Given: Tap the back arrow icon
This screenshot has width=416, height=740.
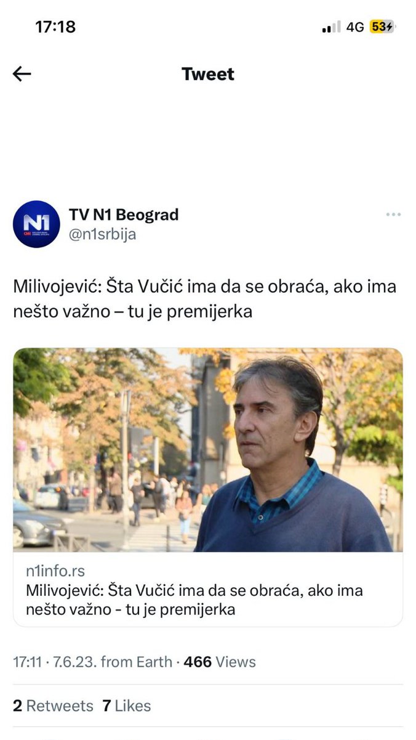Looking at the screenshot, I should (22, 75).
